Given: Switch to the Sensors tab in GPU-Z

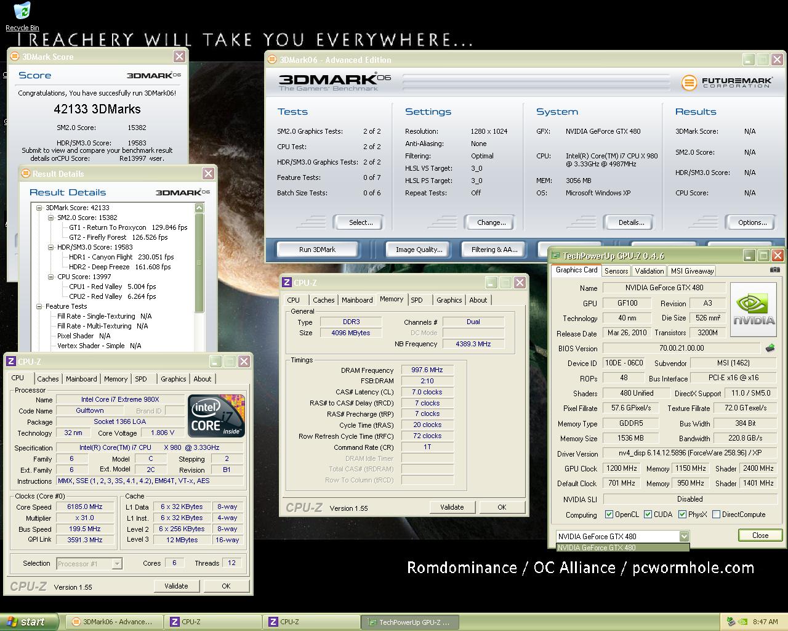Looking at the screenshot, I should click(x=616, y=271).
